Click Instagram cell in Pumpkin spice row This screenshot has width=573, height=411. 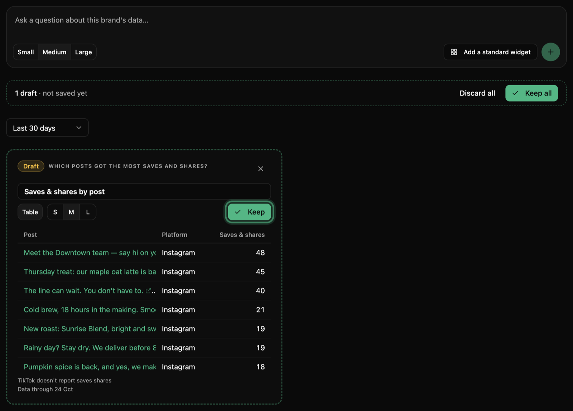(x=178, y=367)
